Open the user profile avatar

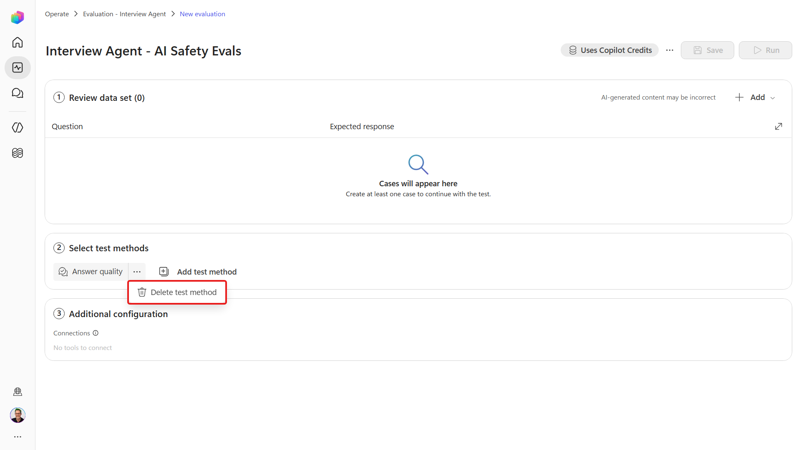[x=18, y=415]
